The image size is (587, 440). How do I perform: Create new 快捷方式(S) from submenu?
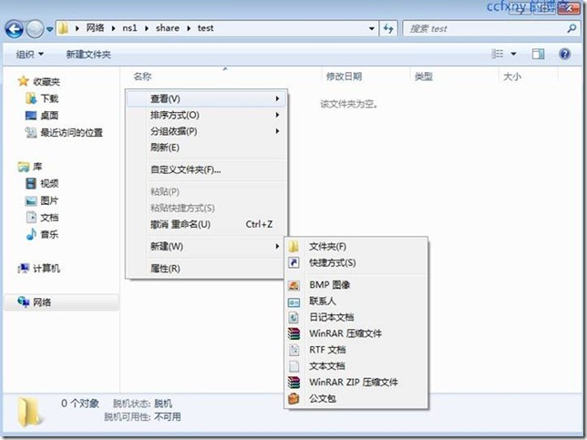click(x=356, y=262)
